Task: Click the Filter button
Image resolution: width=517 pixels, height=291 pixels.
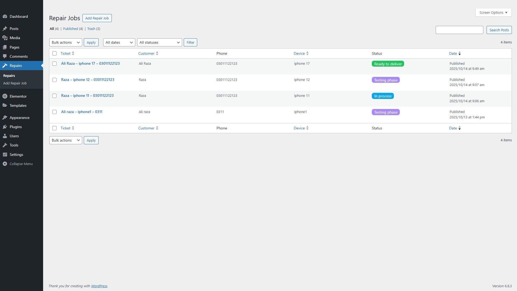Action: pos(190,42)
